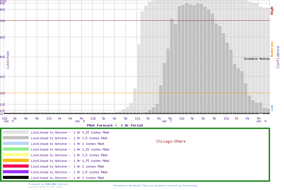Click the orange 'Moderate' confidence label
This screenshot has width=284, height=190.
click(x=272, y=49)
